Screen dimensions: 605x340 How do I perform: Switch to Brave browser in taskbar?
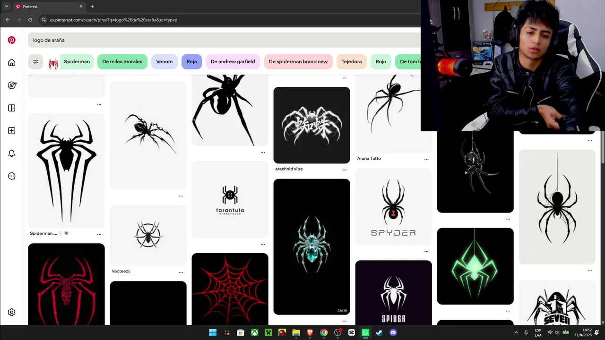pos(310,332)
